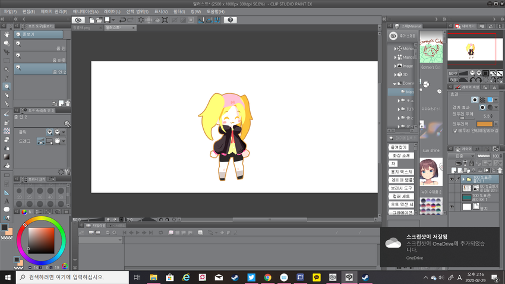Adjust the border thickness slider
The image size is (505, 284).
click(467, 118)
